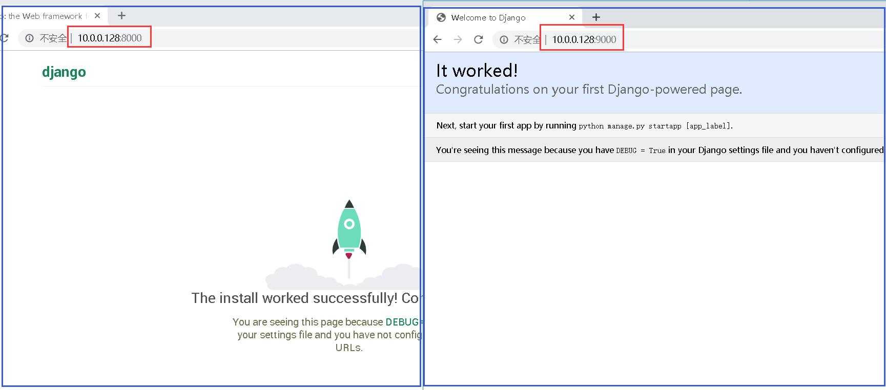Click 'The install worked successfully!' heading

(294, 298)
